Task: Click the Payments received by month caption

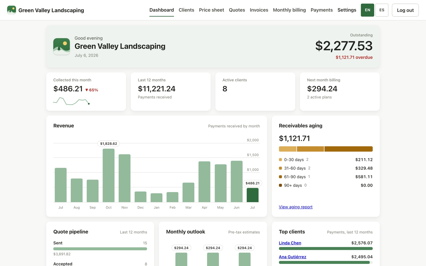Action: click(x=234, y=126)
